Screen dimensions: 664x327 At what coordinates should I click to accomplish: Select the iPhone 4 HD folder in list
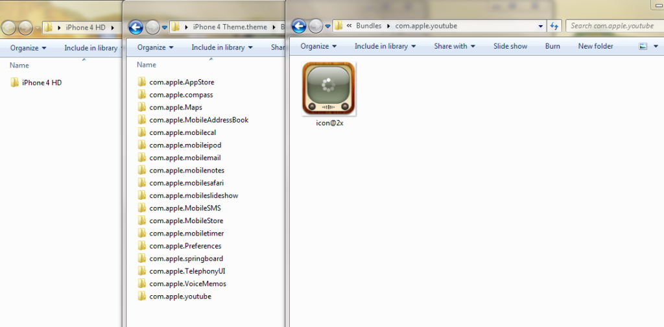(36, 82)
